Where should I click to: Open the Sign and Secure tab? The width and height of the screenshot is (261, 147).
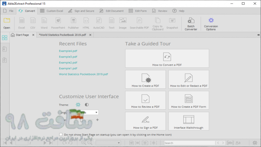(x=81, y=11)
